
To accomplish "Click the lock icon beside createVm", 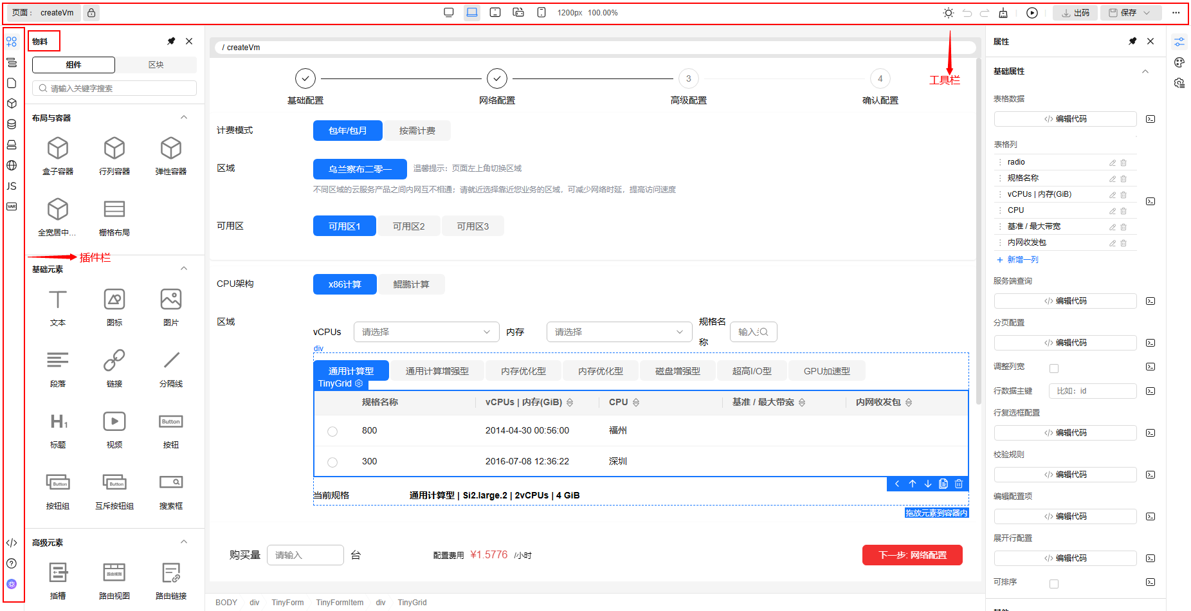I will (x=91, y=13).
